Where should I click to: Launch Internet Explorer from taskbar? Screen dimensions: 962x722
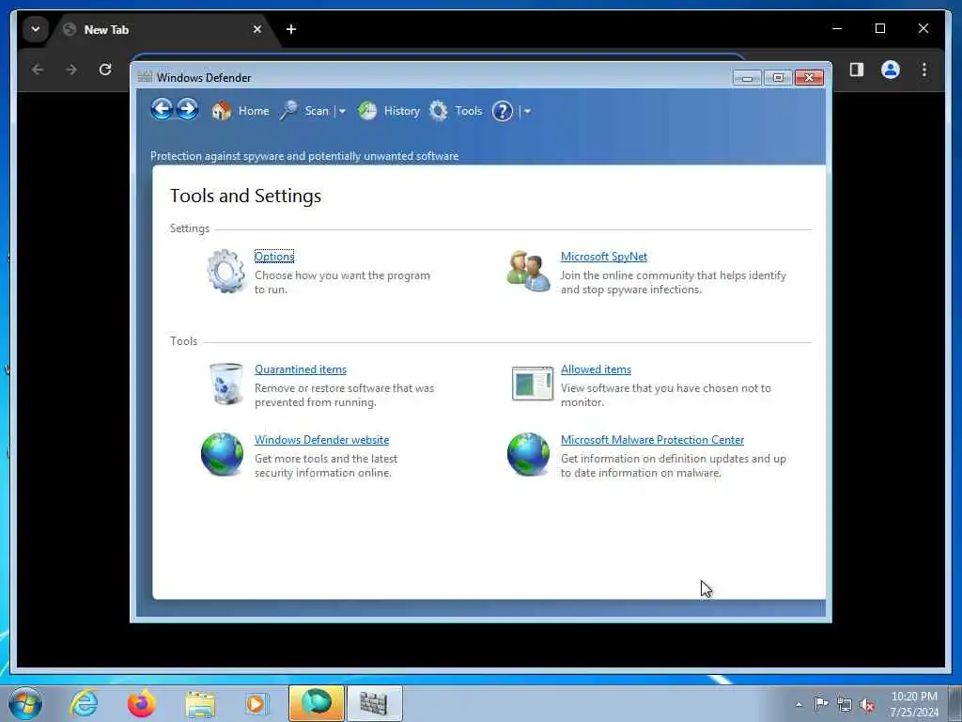84,703
